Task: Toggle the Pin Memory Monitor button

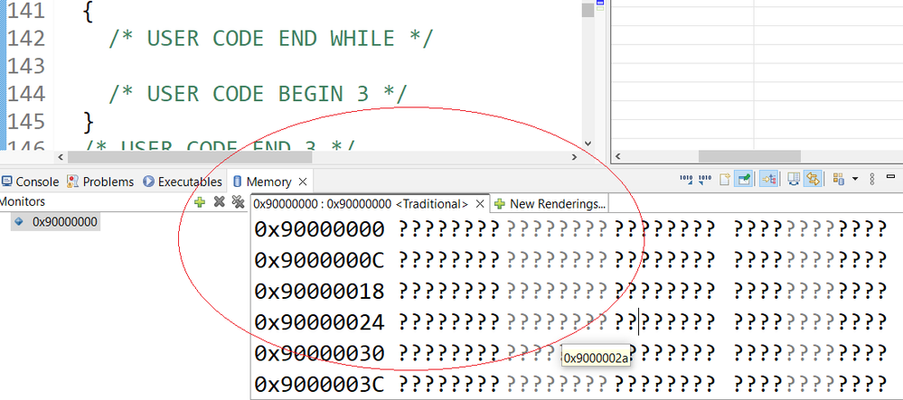Action: pos(745,179)
